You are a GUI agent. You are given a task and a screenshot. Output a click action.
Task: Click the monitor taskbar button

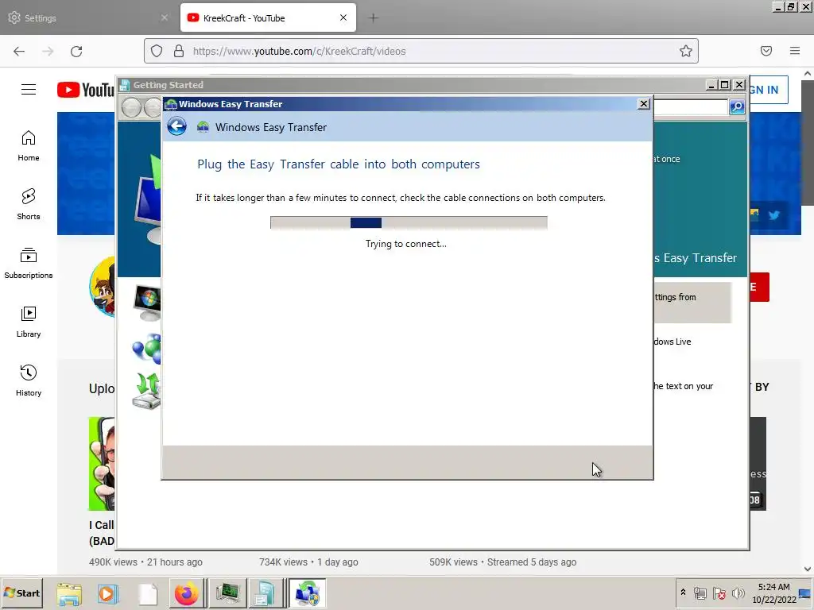[227, 593]
